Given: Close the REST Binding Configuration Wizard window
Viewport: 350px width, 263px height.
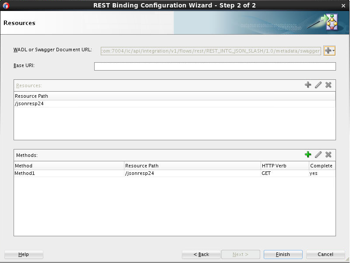Looking at the screenshot, I should [x=343, y=6].
